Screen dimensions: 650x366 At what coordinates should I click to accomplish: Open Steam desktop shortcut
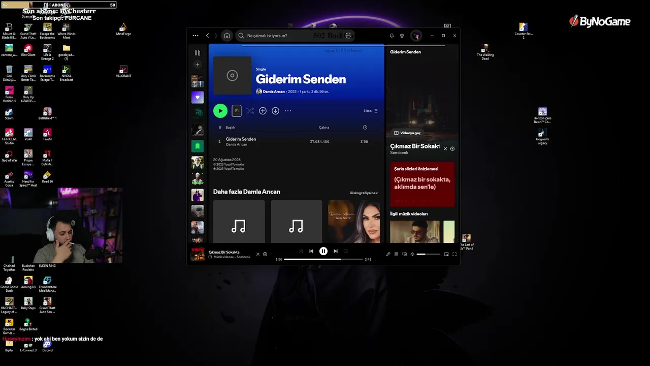point(9,114)
